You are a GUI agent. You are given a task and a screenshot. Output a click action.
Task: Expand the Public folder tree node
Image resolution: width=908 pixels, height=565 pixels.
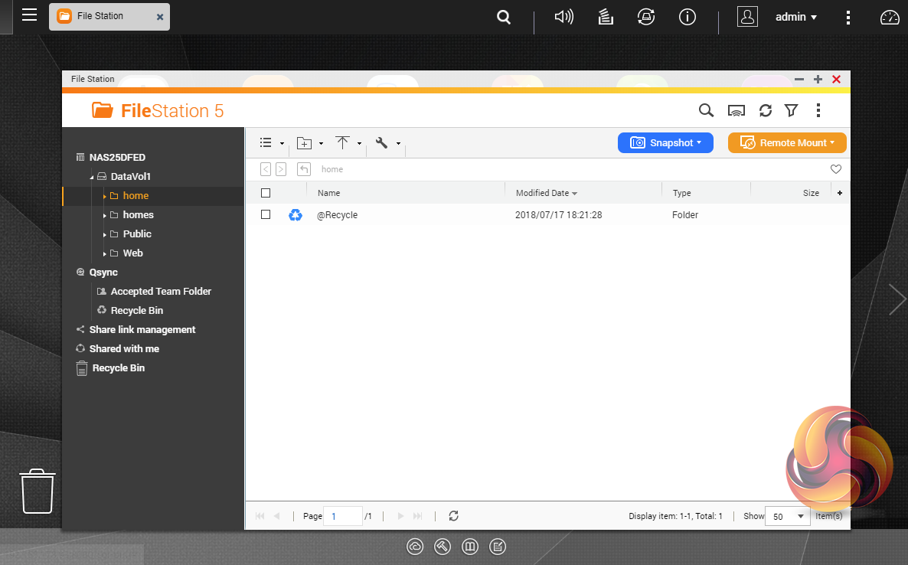pos(105,234)
